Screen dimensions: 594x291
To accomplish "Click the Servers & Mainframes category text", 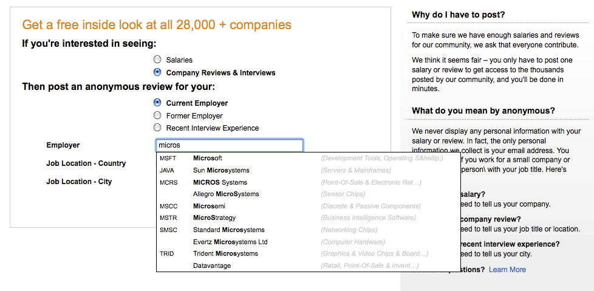I will [356, 170].
